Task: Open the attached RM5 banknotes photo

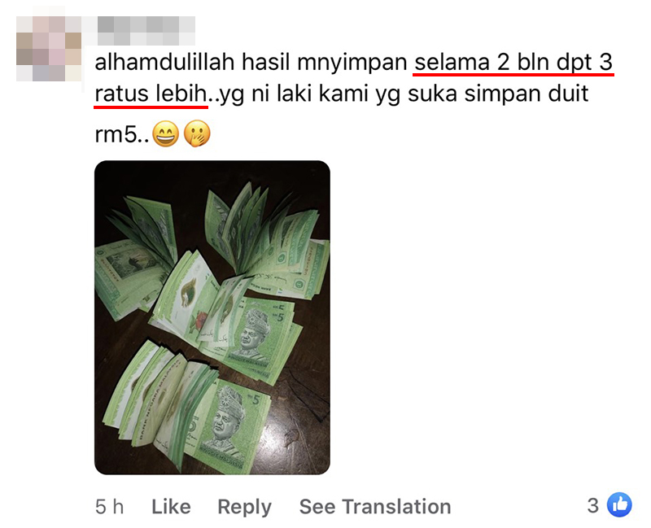Action: pos(212,317)
